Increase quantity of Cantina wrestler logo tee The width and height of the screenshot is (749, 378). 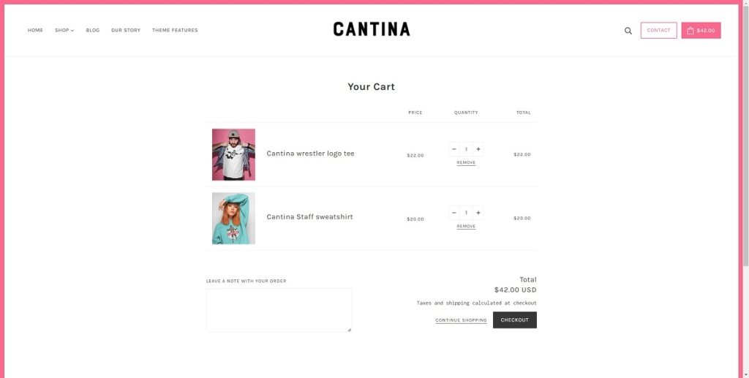[478, 149]
